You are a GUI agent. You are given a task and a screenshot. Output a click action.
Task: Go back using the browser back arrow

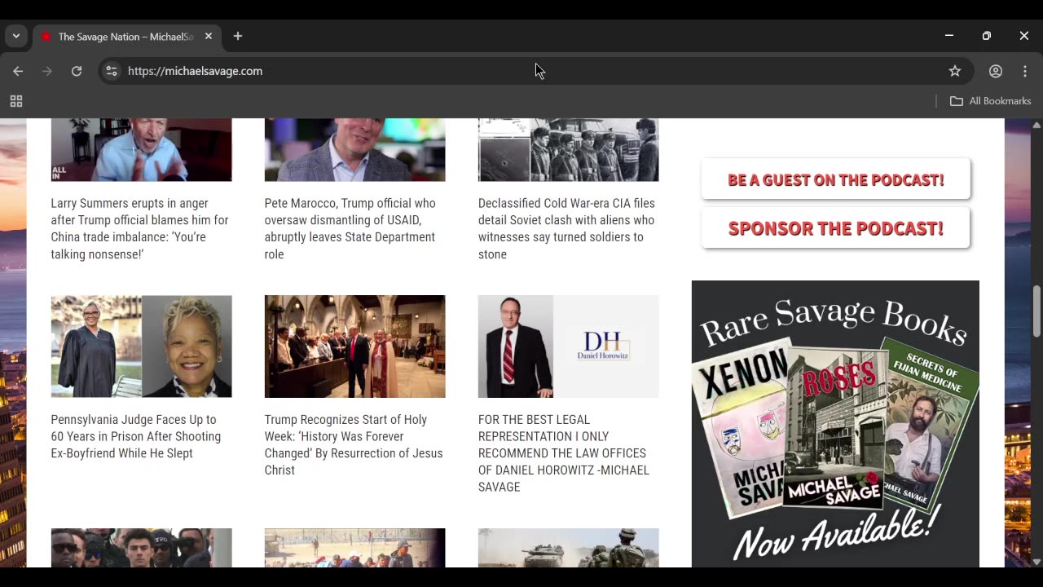click(18, 71)
